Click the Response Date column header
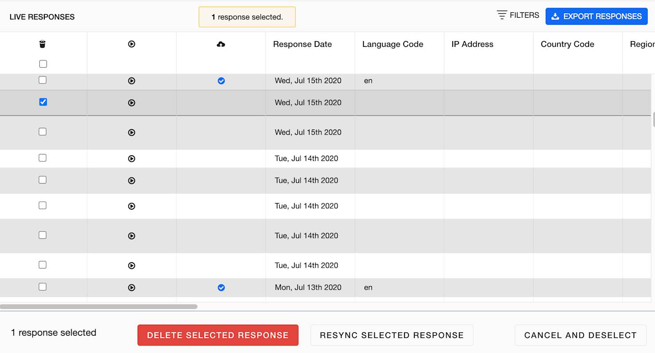Viewport: 655px width, 353px height. pyautogui.click(x=302, y=44)
